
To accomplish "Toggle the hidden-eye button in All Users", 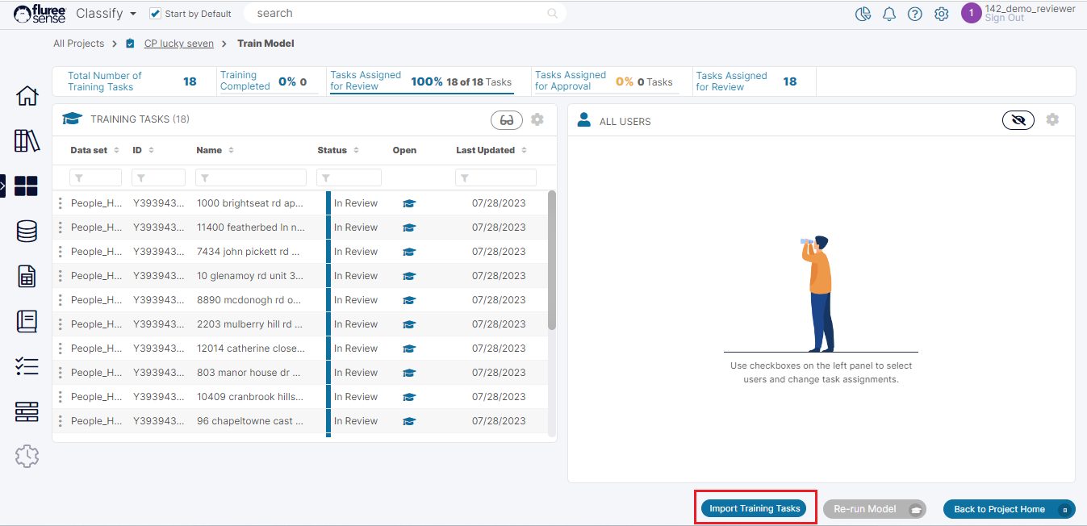I will tap(1018, 120).
